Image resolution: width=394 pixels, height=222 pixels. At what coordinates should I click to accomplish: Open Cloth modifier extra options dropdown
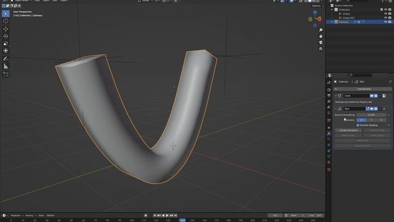tap(380, 96)
